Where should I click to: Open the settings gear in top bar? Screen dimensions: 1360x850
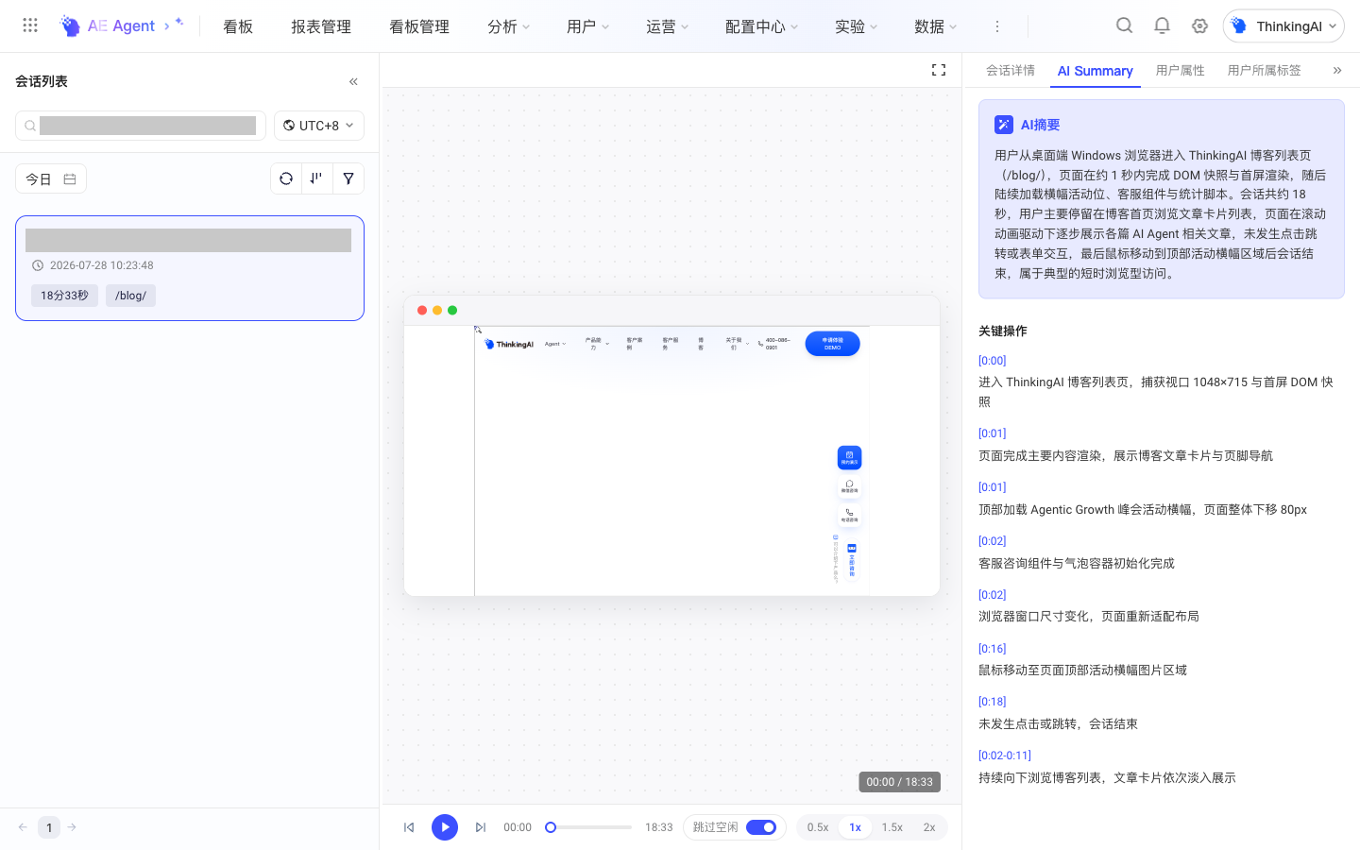[x=1199, y=25]
